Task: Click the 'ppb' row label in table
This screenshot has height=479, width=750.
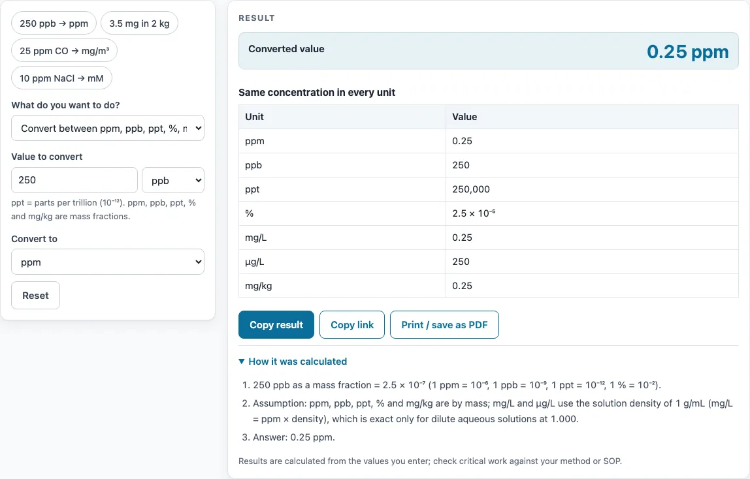Action: [253, 165]
